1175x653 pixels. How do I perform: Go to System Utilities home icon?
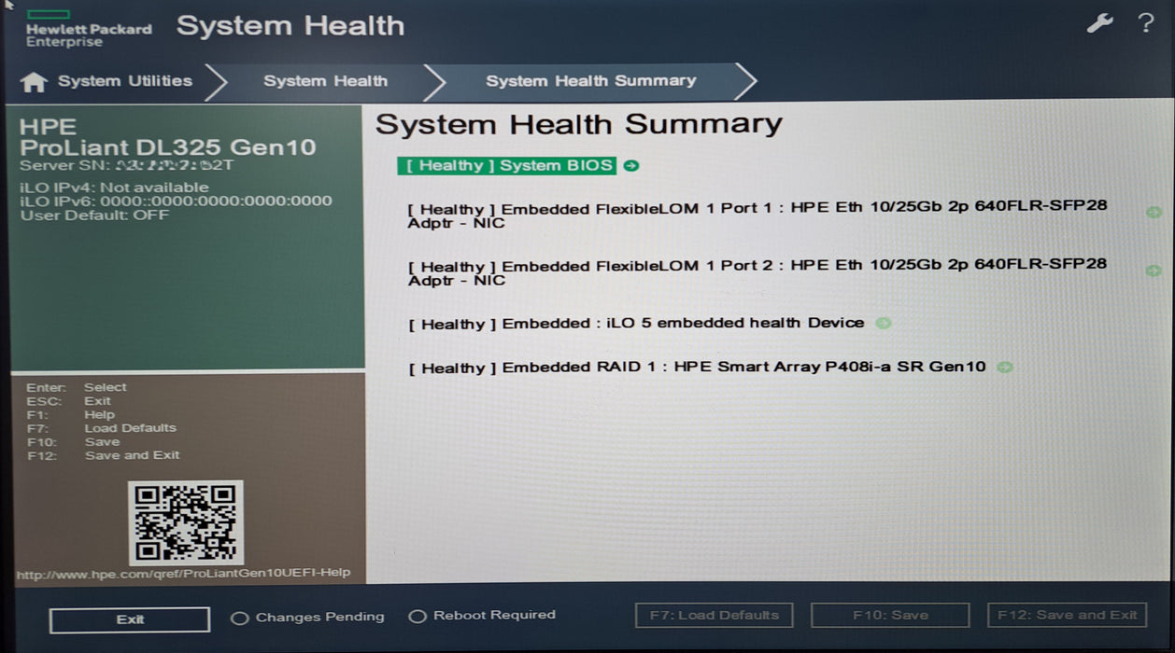34,82
